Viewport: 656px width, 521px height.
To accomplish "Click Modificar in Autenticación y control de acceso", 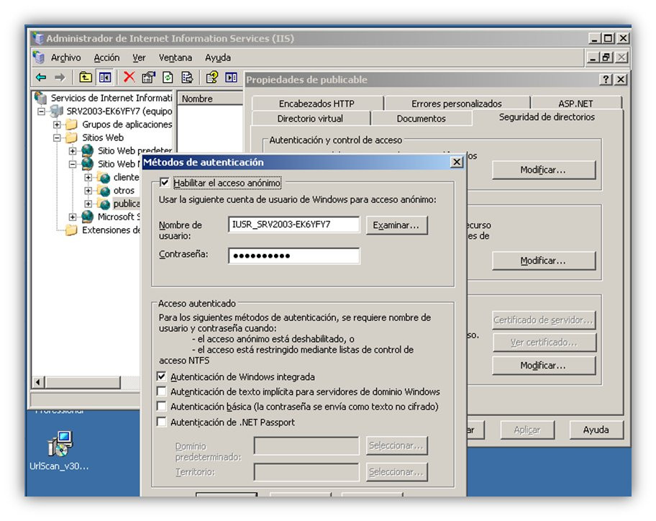I will pos(544,170).
